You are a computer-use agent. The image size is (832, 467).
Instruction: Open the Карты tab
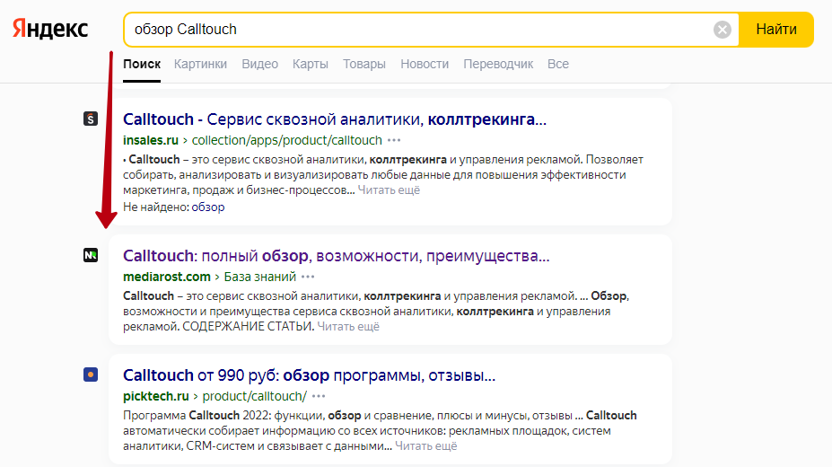[x=311, y=65]
